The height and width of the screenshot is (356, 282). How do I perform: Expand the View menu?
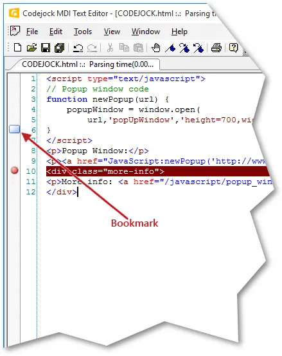click(112, 32)
